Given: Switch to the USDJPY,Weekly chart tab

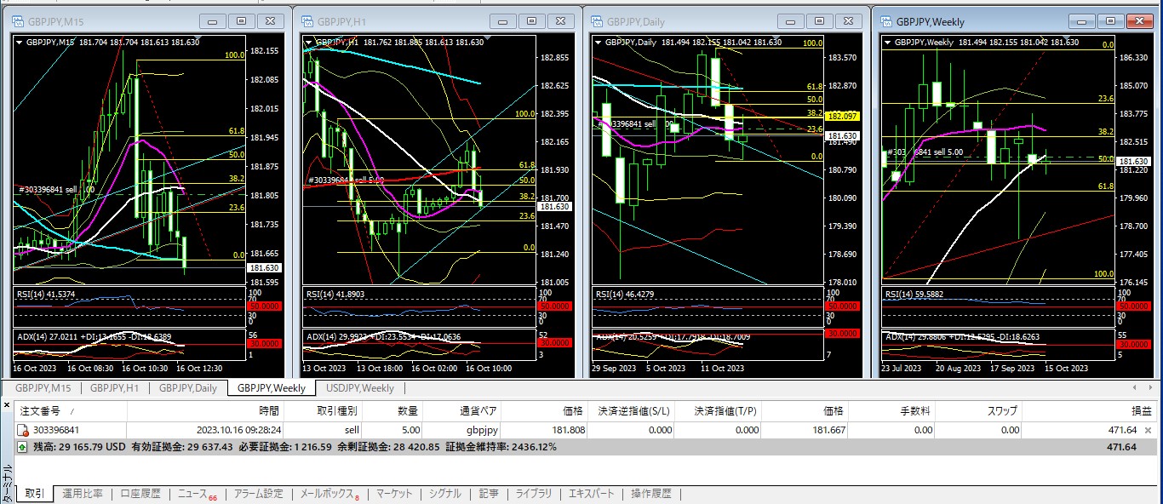Looking at the screenshot, I should coord(355,388).
